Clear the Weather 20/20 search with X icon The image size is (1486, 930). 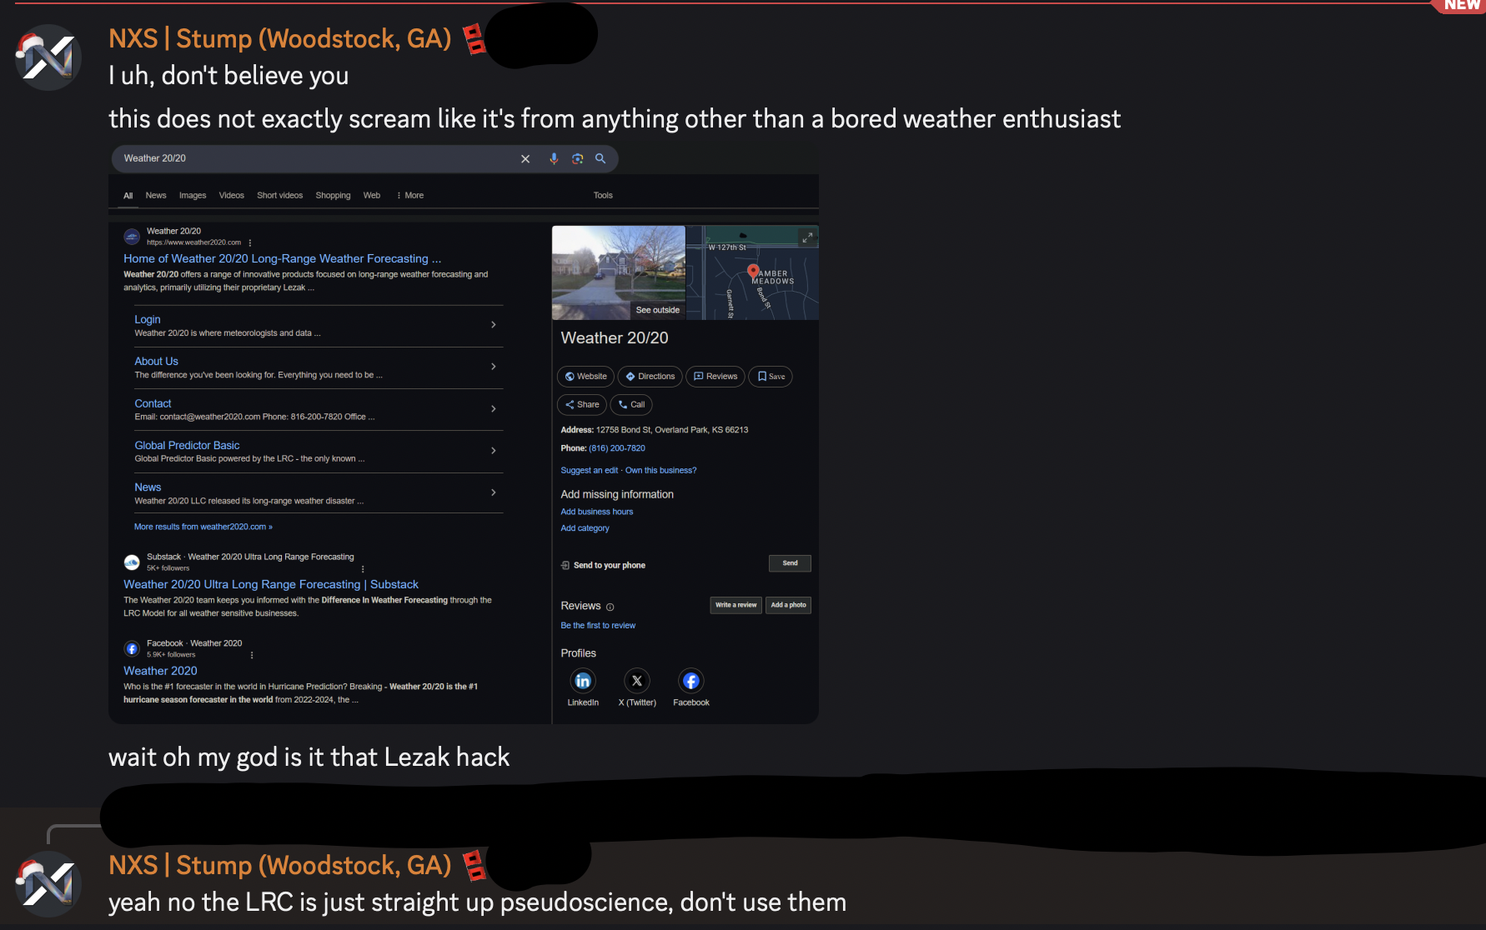coord(525,158)
